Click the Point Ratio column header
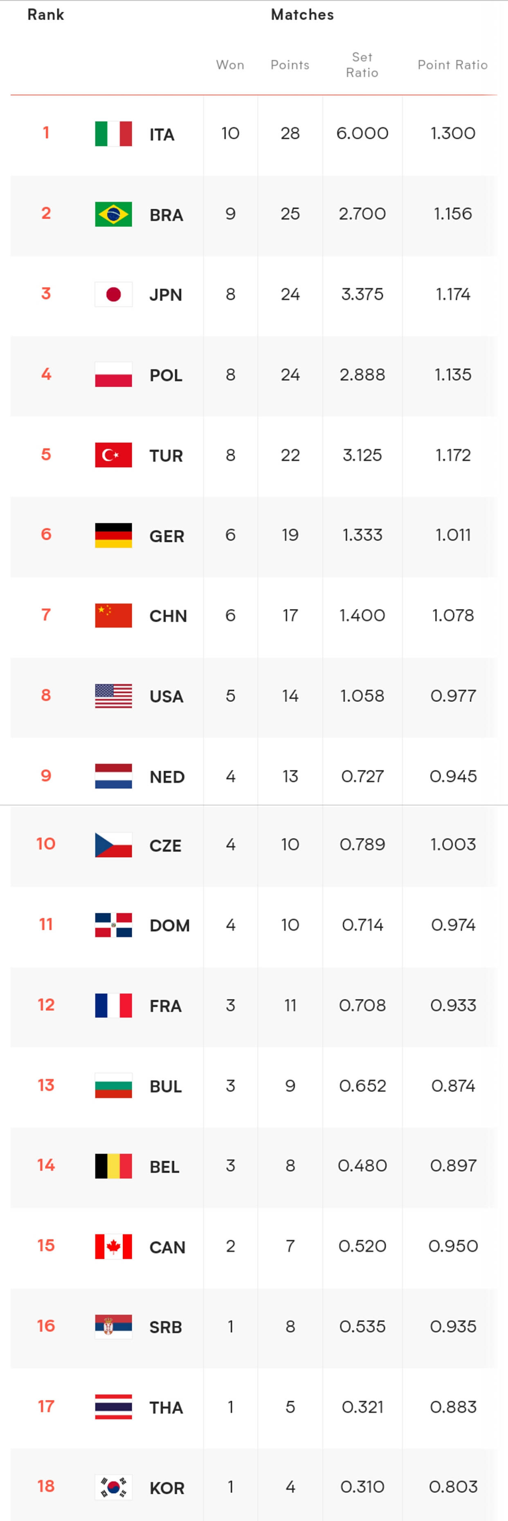The image size is (508, 1521). click(452, 65)
